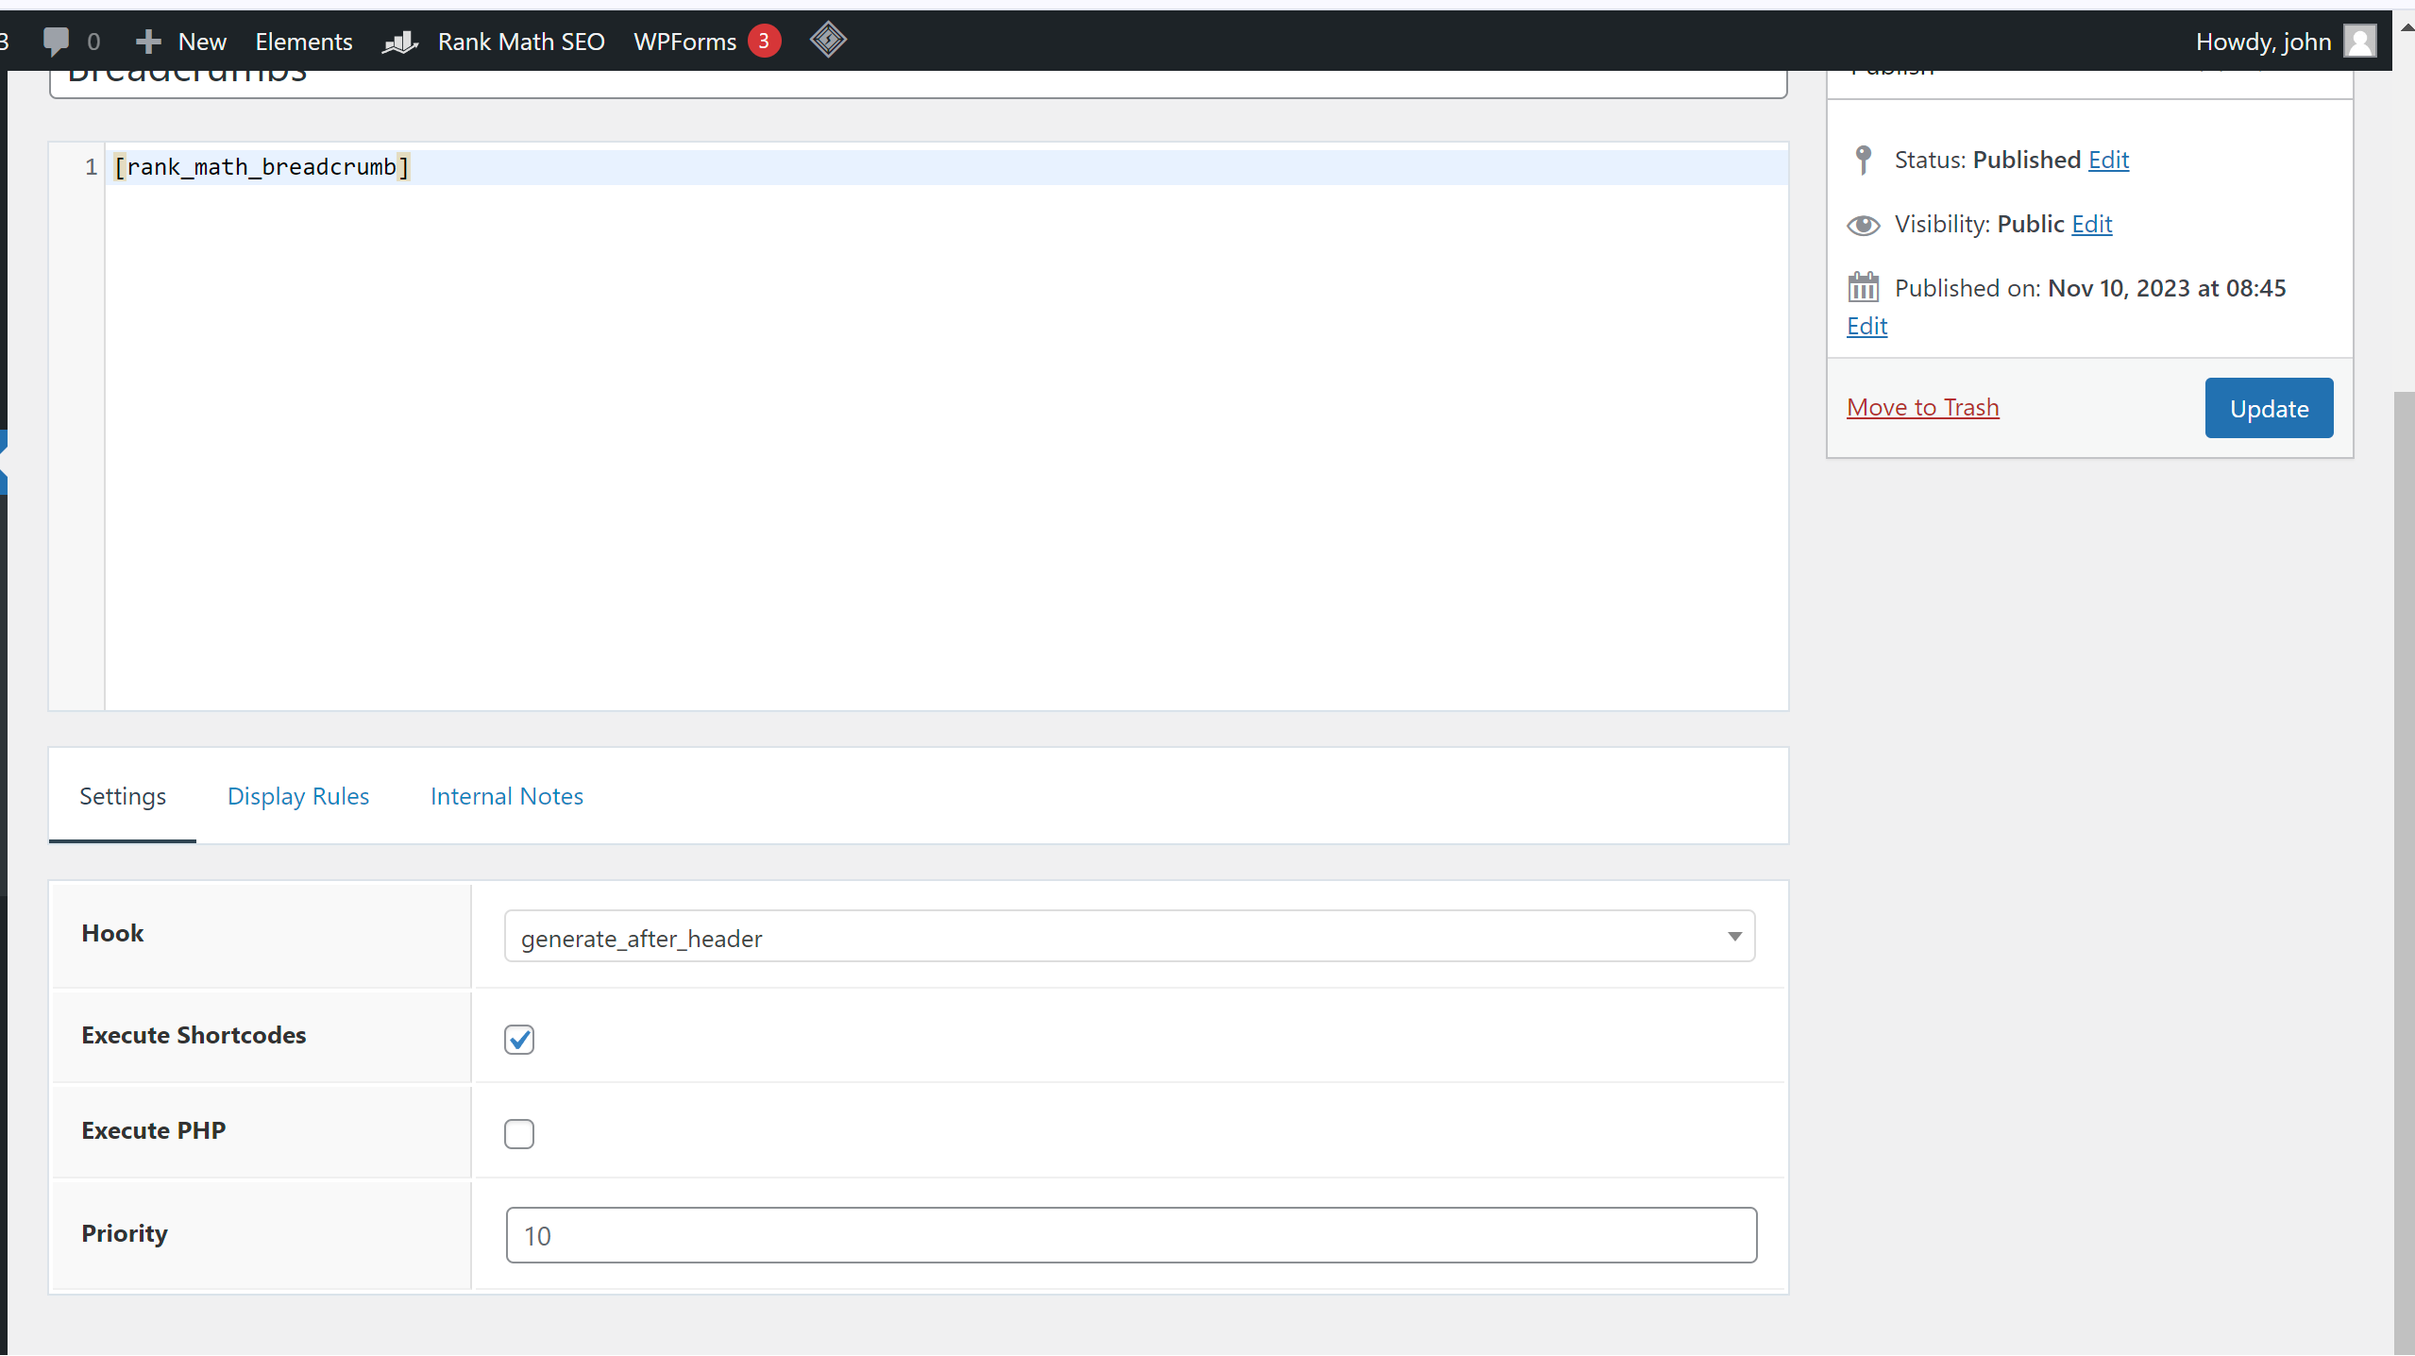Uncheck Execute Shortcodes

519,1039
